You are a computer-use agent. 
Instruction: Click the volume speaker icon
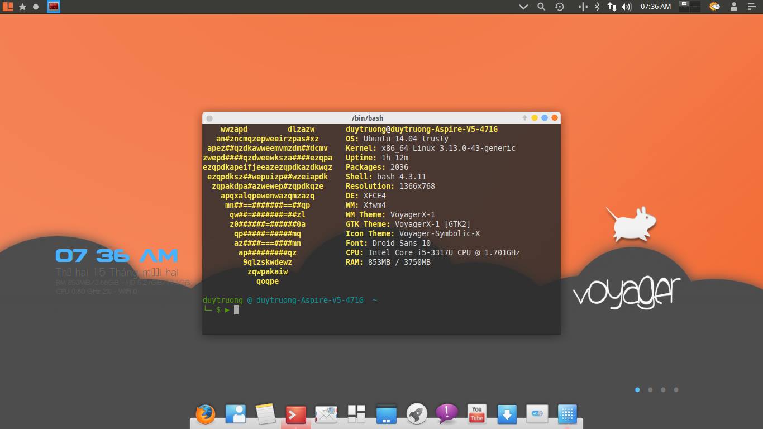pos(626,7)
